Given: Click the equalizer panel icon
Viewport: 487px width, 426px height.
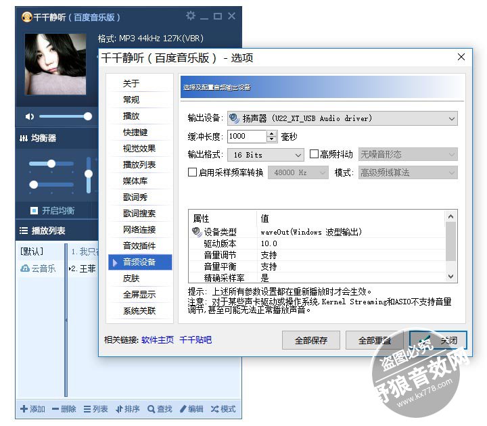Looking at the screenshot, I should pyautogui.click(x=23, y=138).
